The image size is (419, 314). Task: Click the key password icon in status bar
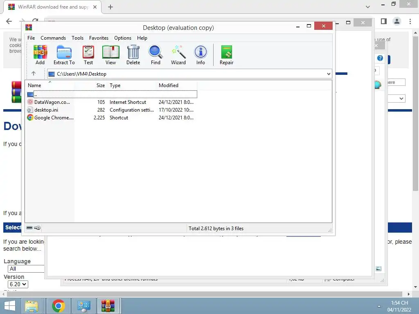tap(37, 228)
